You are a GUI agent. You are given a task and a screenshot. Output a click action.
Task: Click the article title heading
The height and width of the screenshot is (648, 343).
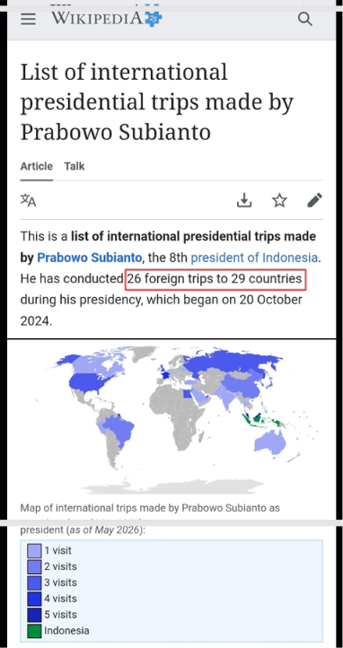[157, 101]
